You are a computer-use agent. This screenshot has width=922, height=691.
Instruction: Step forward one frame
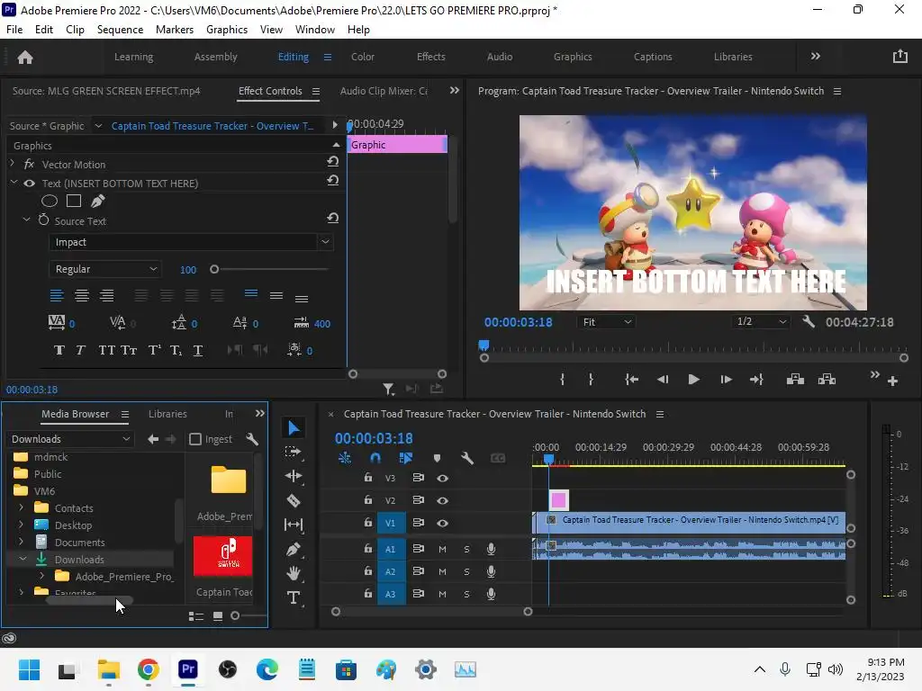[726, 380]
